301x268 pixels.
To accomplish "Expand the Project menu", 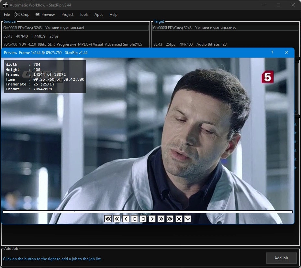I will [67, 15].
